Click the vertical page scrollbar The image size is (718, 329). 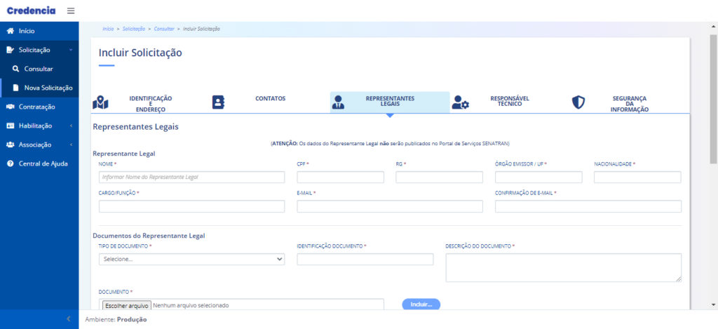713,98
